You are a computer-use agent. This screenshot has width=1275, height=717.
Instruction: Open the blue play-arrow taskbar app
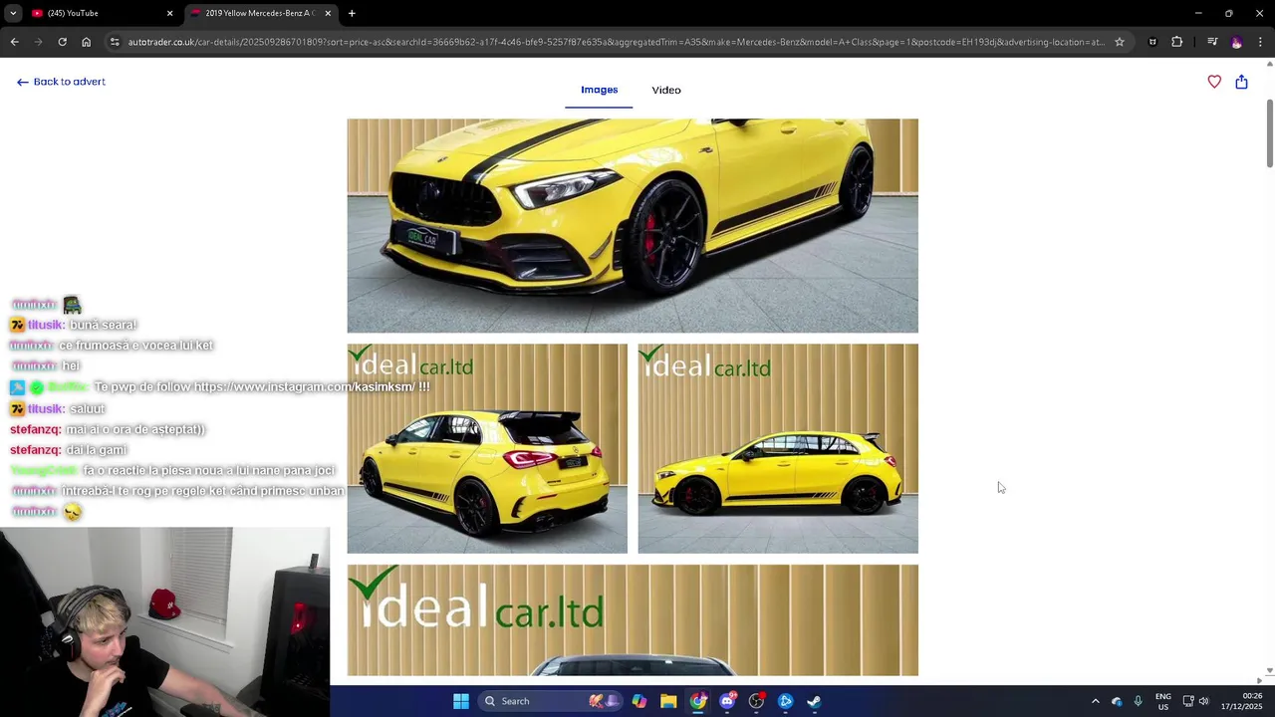[x=785, y=701]
